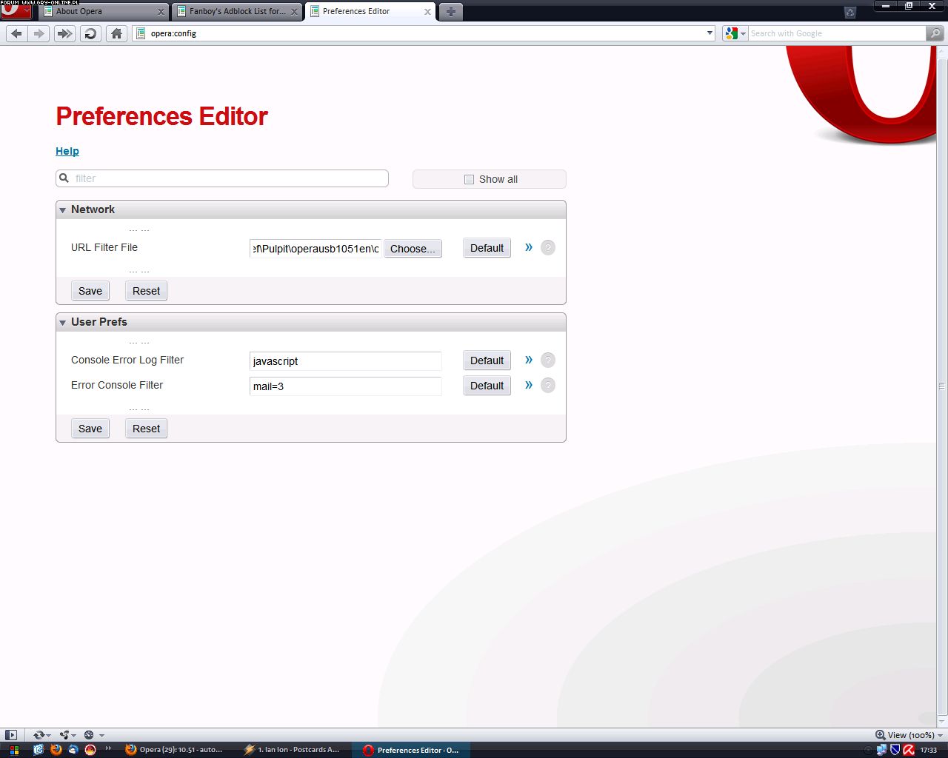Open the search engine selector dropdown

pos(735,33)
